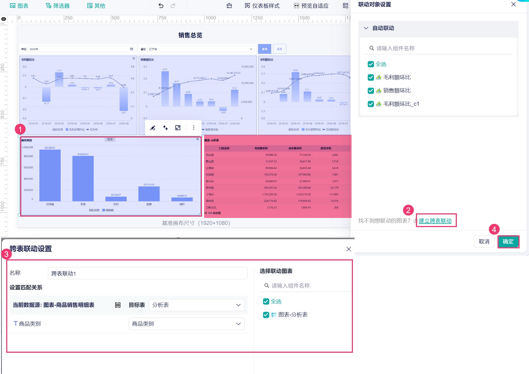Toggle the 销售额环比 checkbox

371,91
